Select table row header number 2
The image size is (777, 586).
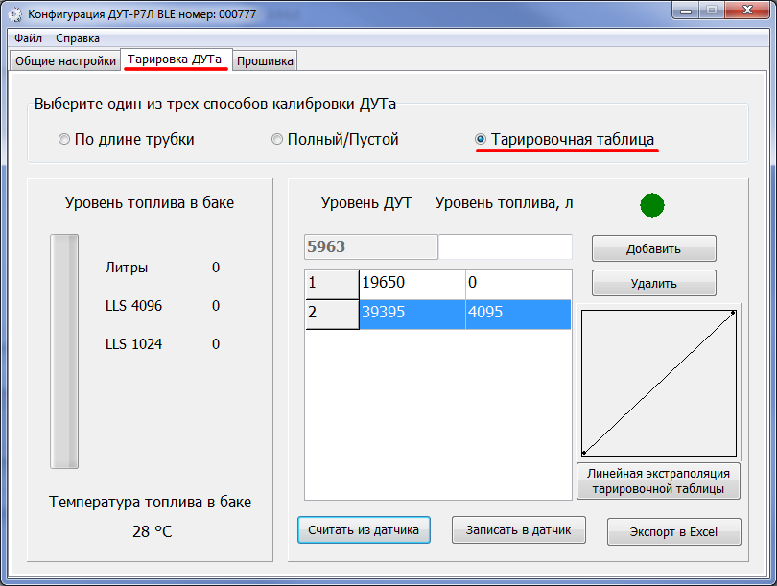coord(332,314)
